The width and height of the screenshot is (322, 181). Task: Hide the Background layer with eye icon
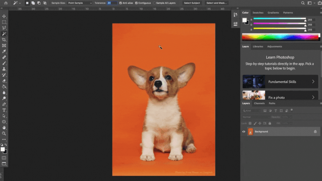pos(244,131)
